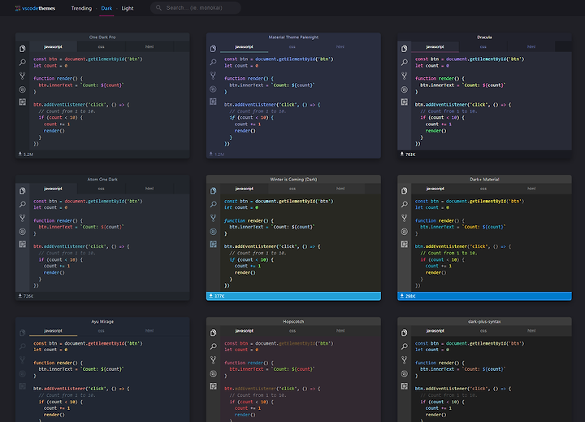Image resolution: width=585 pixels, height=422 pixels.
Task: Click search icon in Winter is Coming sidebar
Action: pyautogui.click(x=213, y=204)
